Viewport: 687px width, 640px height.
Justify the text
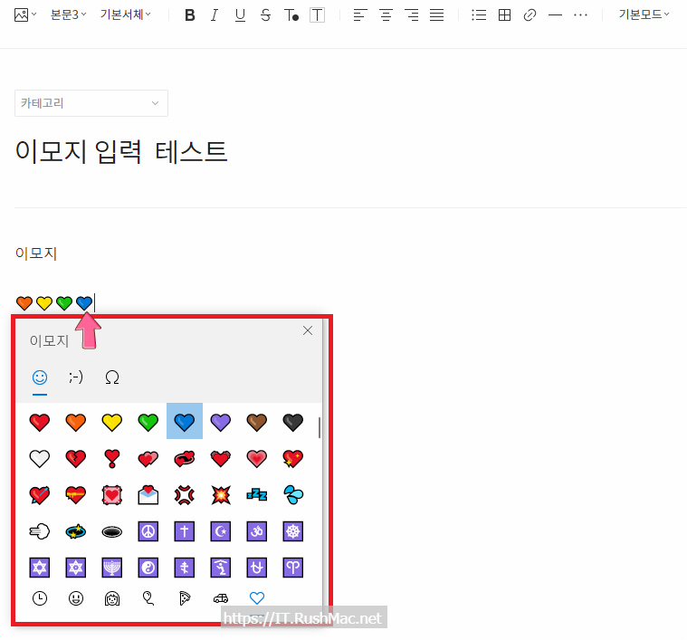coord(436,15)
